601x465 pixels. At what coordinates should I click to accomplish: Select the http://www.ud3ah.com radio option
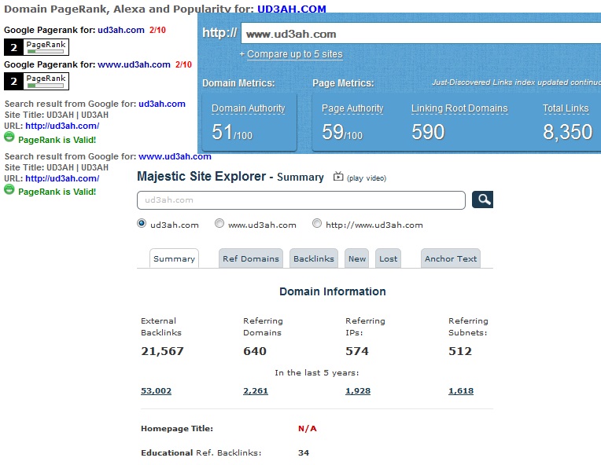tap(316, 224)
